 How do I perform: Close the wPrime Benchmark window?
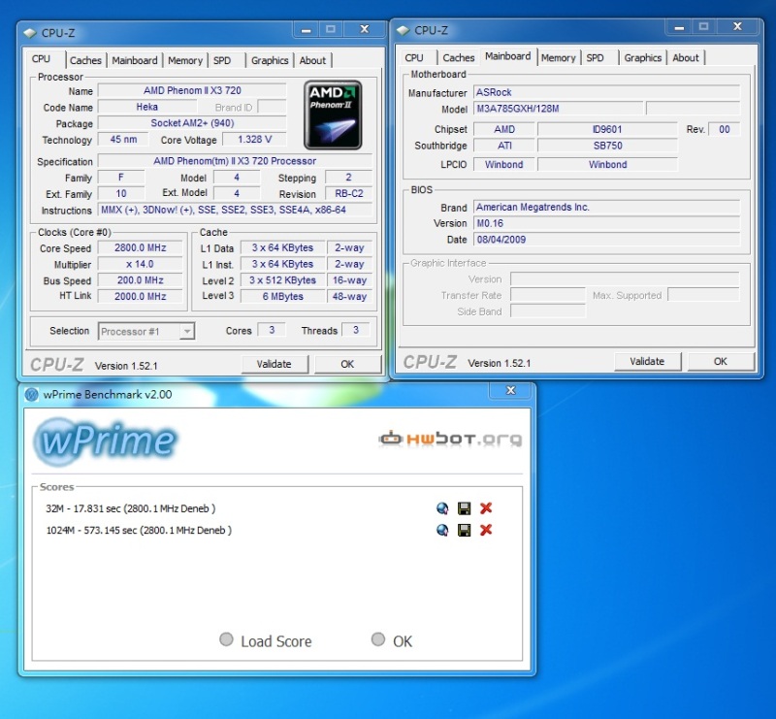(511, 391)
